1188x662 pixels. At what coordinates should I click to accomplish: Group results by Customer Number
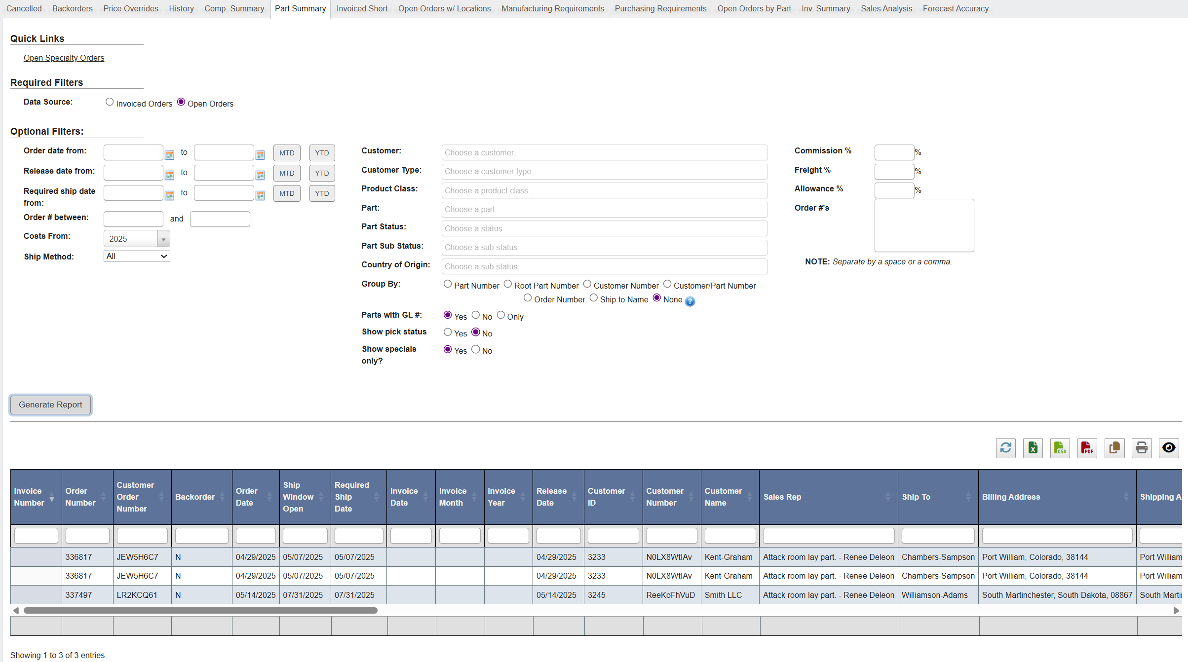pyautogui.click(x=587, y=284)
